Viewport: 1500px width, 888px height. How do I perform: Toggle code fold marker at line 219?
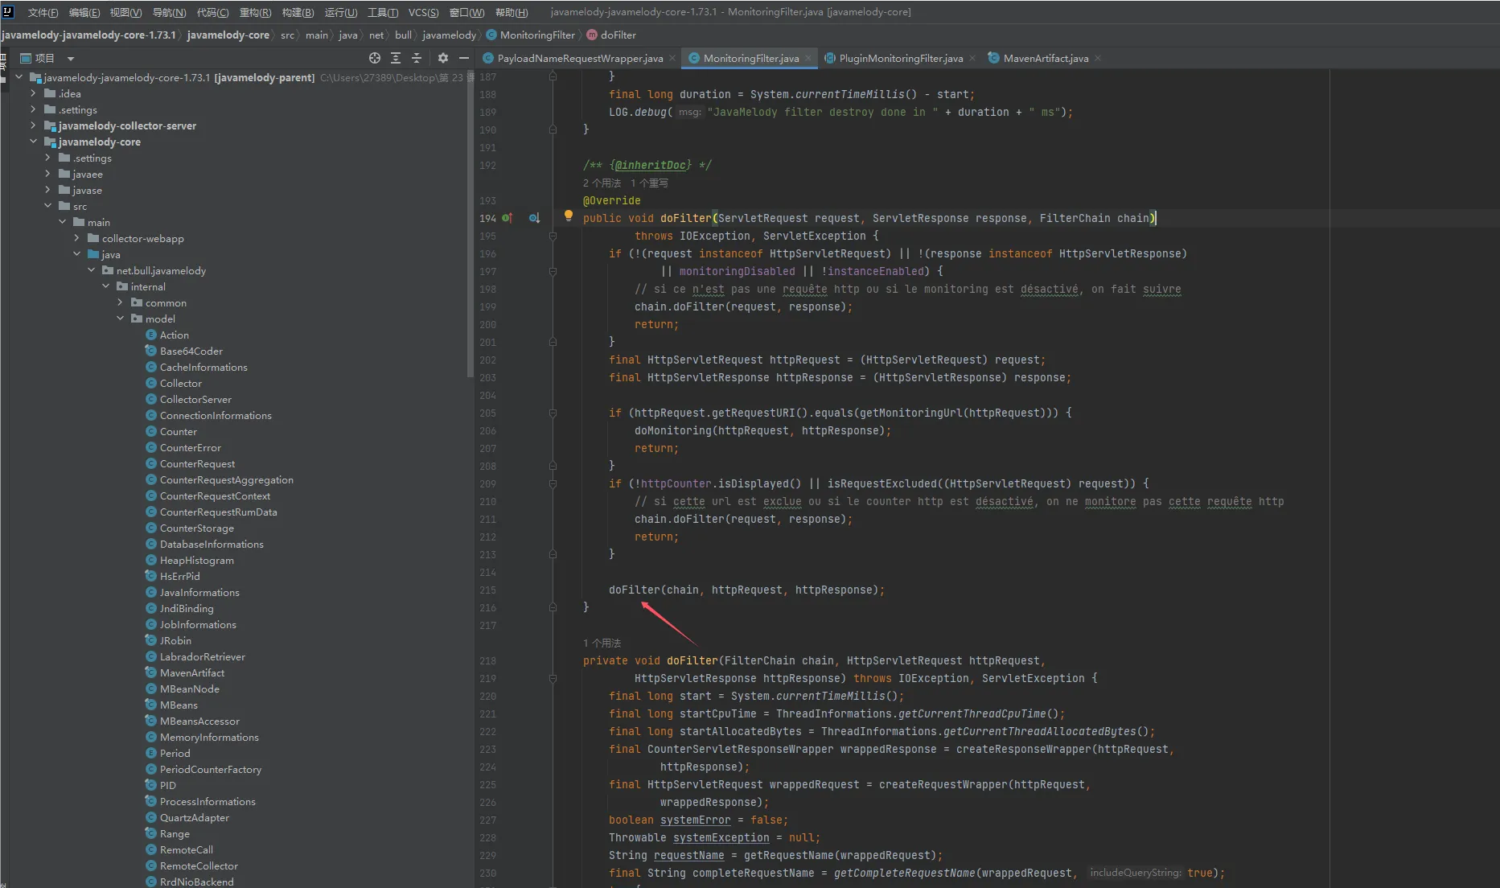point(553,679)
